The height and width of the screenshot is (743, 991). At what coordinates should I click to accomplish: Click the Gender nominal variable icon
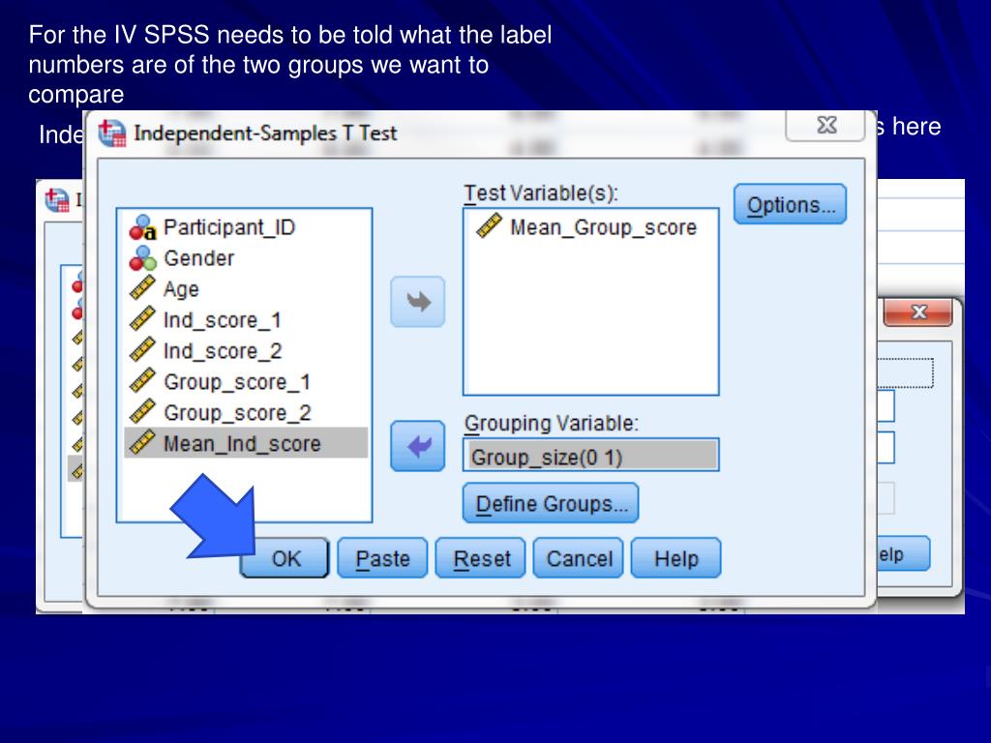pyautogui.click(x=142, y=257)
